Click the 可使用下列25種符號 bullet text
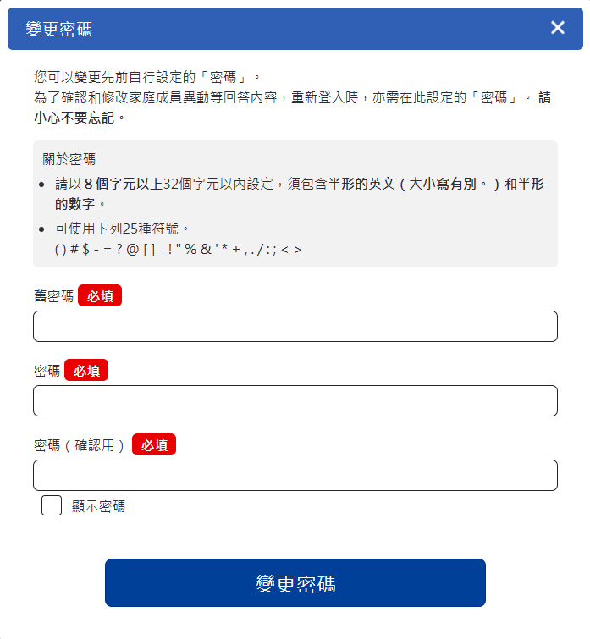Viewport: 590px width, 639px height. coord(123,229)
